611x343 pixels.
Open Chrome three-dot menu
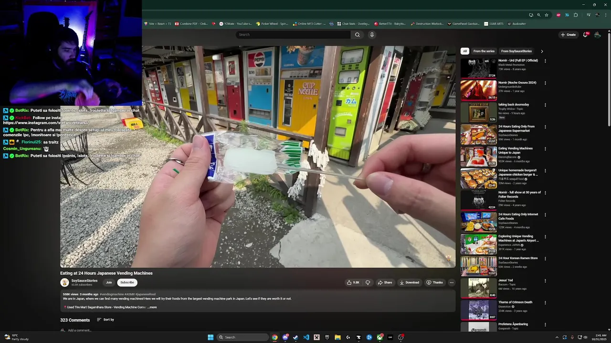(x=606, y=15)
